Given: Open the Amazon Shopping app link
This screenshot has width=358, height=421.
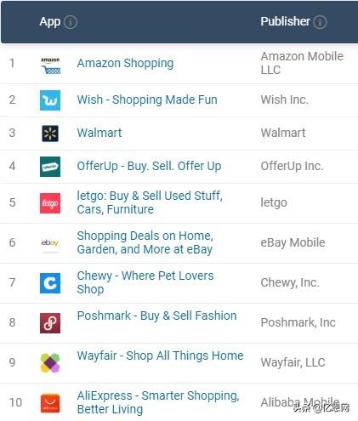Looking at the screenshot, I should click(x=125, y=63).
